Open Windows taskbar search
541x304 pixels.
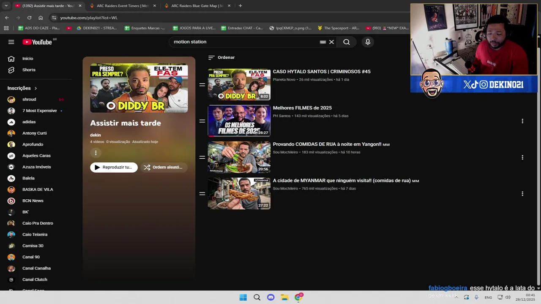(x=257, y=297)
